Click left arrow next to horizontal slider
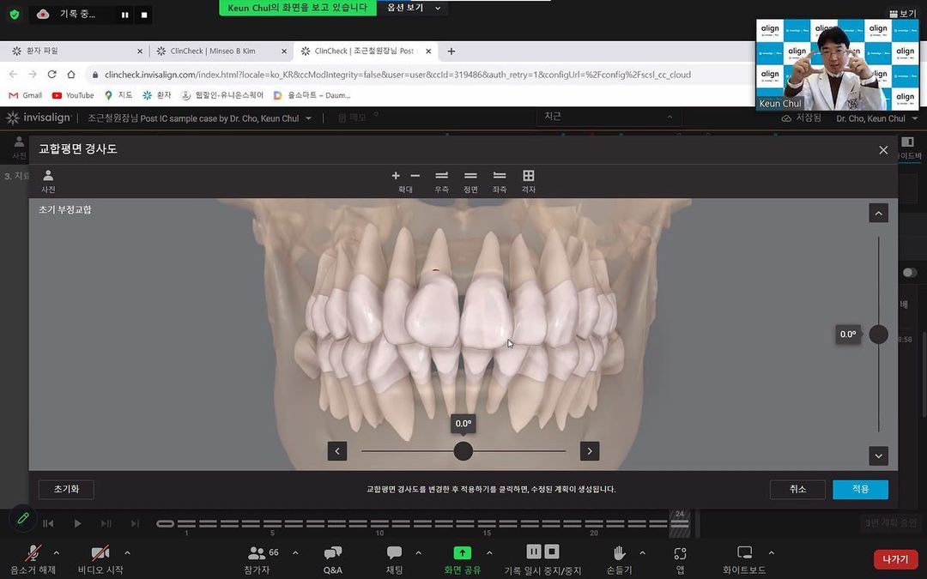The height and width of the screenshot is (579, 927). coord(337,451)
